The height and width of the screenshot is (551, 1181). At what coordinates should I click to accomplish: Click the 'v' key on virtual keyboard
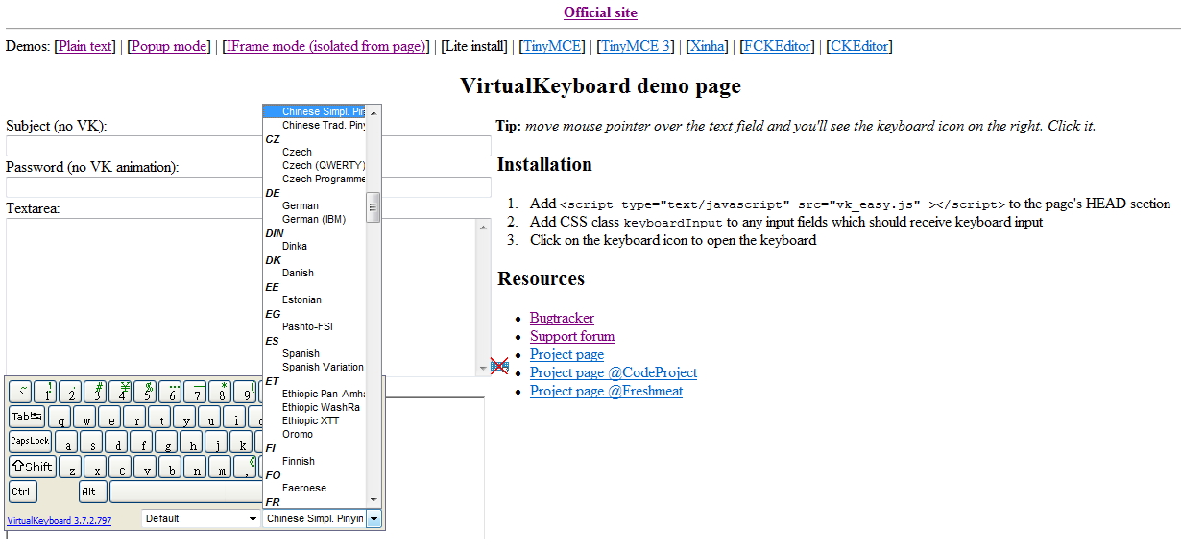(x=145, y=467)
